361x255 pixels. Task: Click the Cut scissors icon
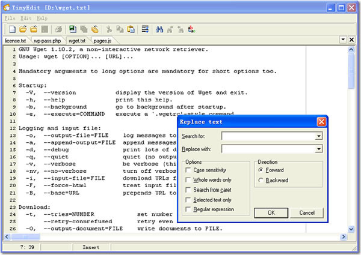(x=110, y=28)
